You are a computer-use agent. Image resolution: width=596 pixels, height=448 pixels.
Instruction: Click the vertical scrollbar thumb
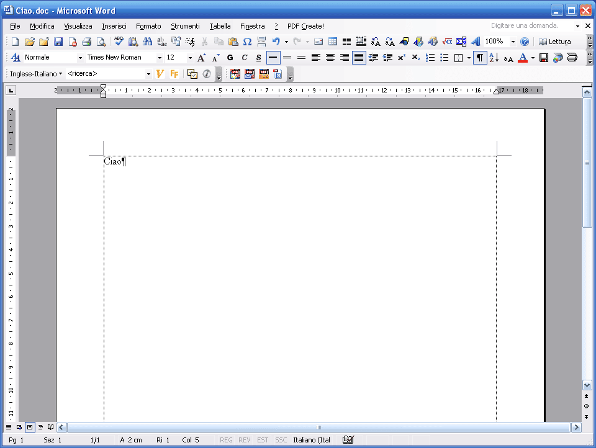(587, 163)
